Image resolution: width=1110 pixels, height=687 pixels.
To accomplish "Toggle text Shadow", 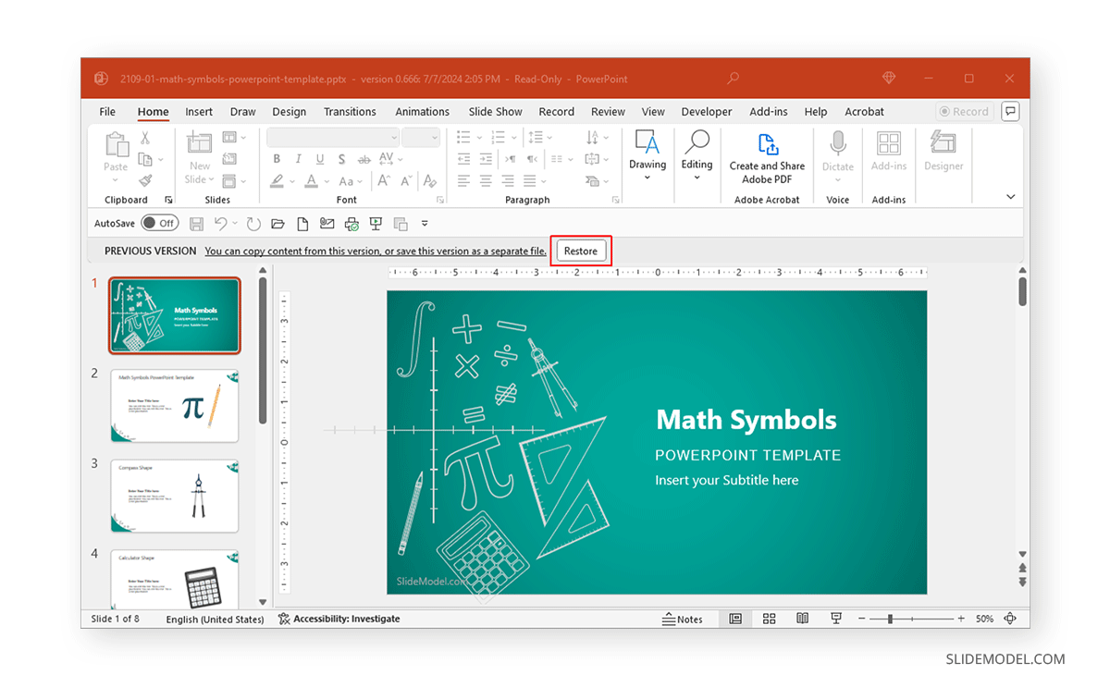I will pyautogui.click(x=341, y=159).
